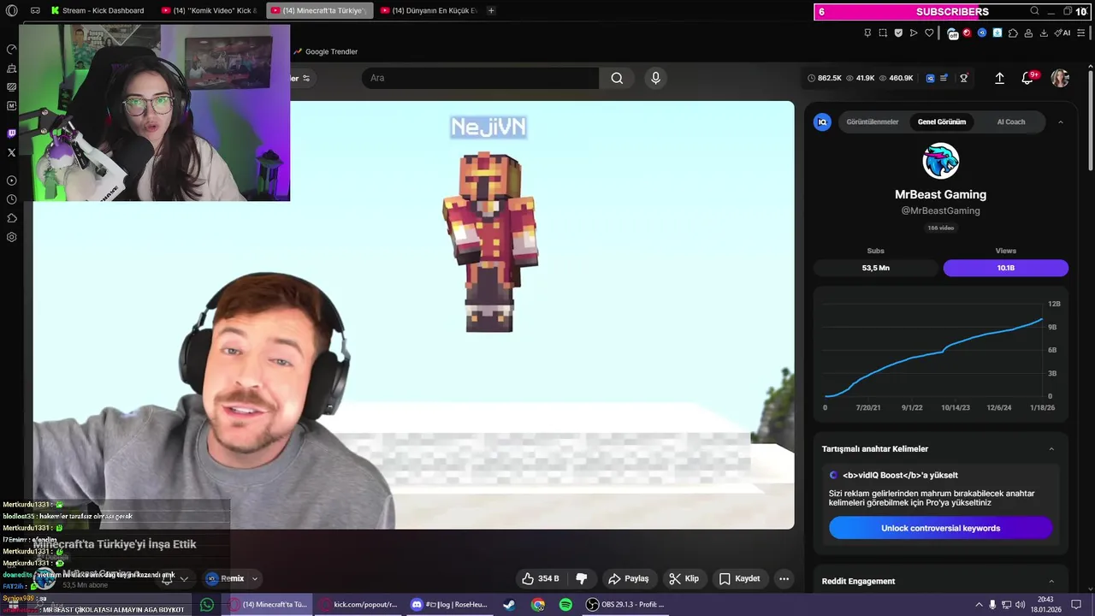This screenshot has width=1095, height=616.
Task: Open Chrome from the taskbar
Action: click(x=537, y=605)
